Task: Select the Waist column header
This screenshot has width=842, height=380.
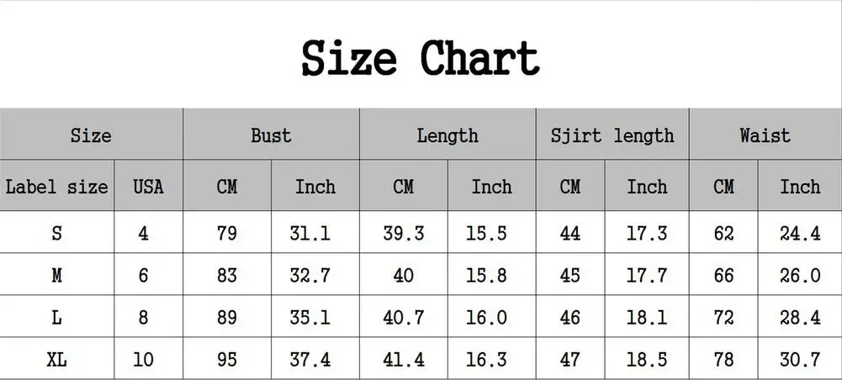Action: click(765, 135)
